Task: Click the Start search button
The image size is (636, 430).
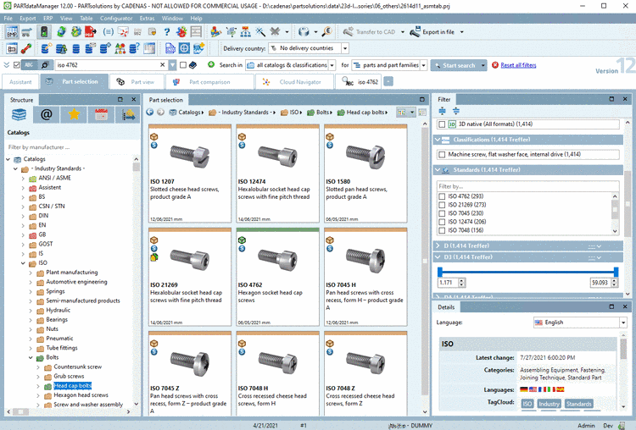Action: click(x=455, y=65)
